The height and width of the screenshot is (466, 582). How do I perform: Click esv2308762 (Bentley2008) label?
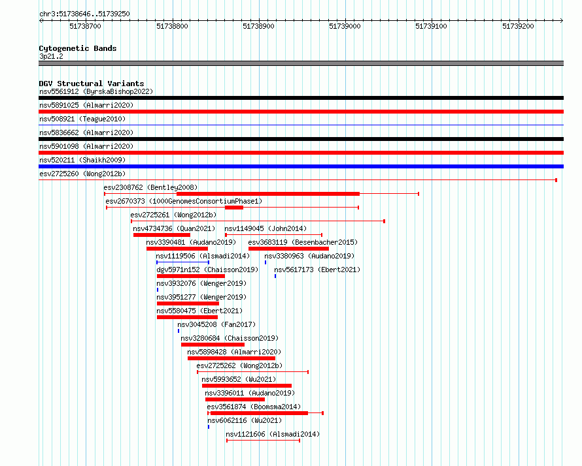point(150,187)
